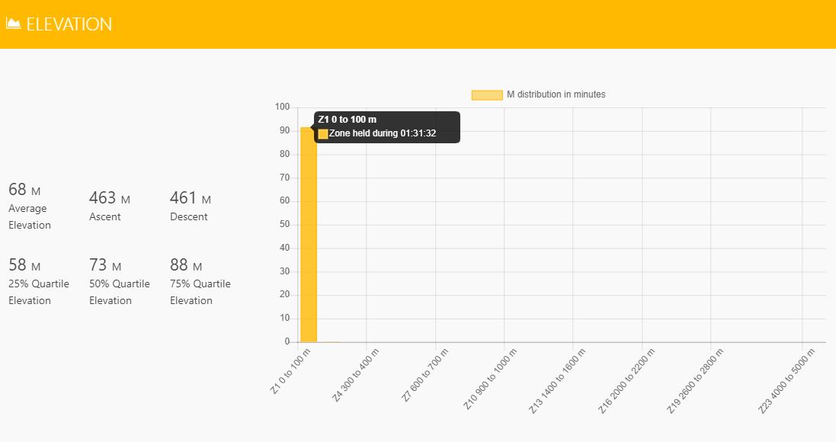Click the Z23 4000 to 5000 m axis label
Viewport: 836px width, 442px height.
[787, 381]
